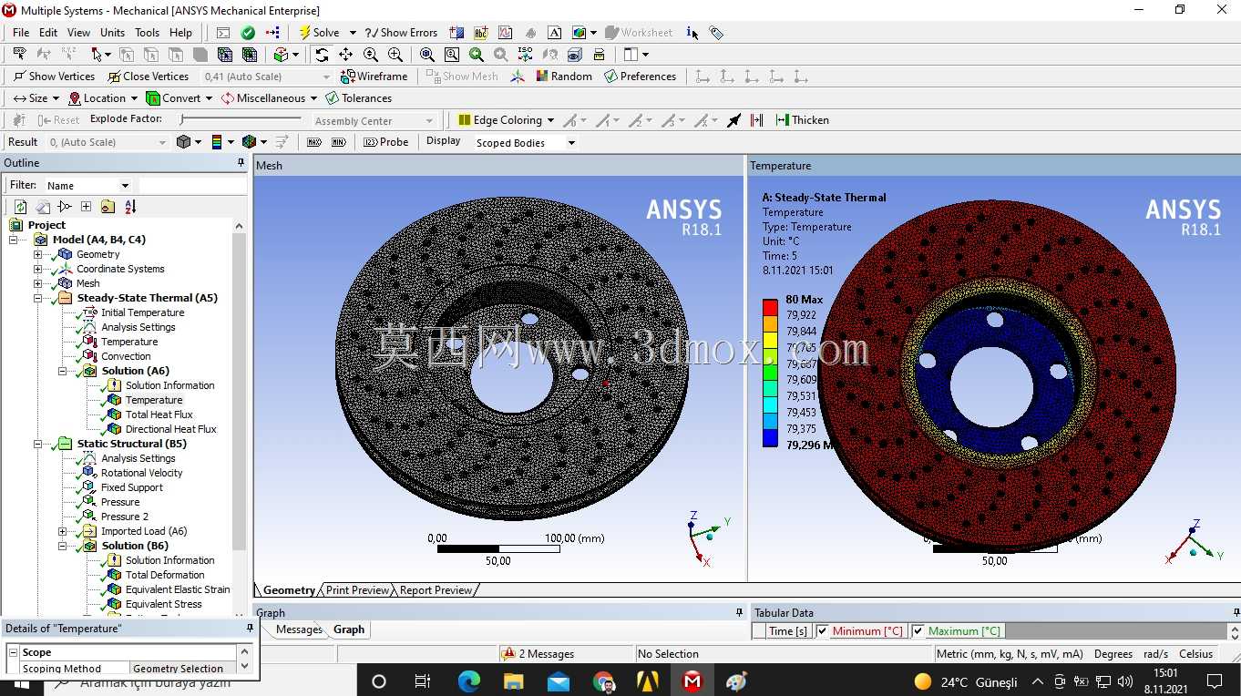Collapse the Steady-State Thermal (A5) node
Image resolution: width=1241 pixels, height=696 pixels.
37,298
